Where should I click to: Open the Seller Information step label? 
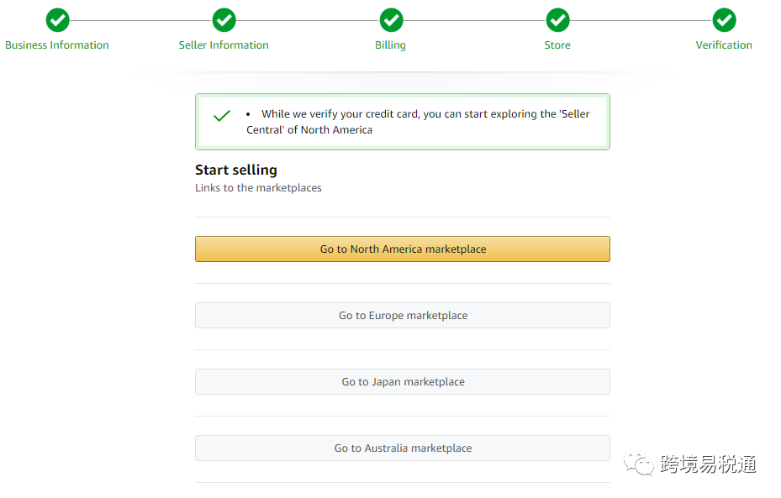(x=224, y=45)
